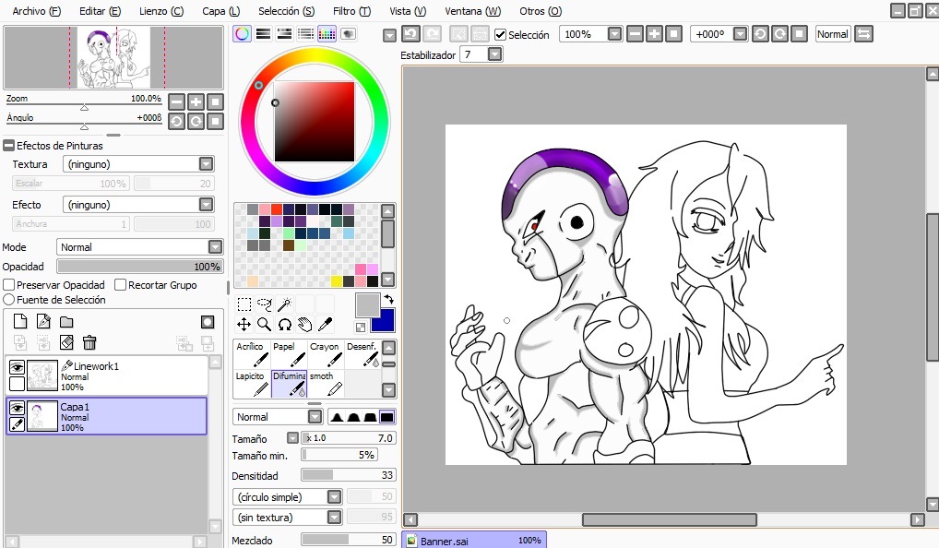Viewport: 939px width, 548px height.
Task: Open the Estabilizador dropdown
Action: pyautogui.click(x=494, y=54)
